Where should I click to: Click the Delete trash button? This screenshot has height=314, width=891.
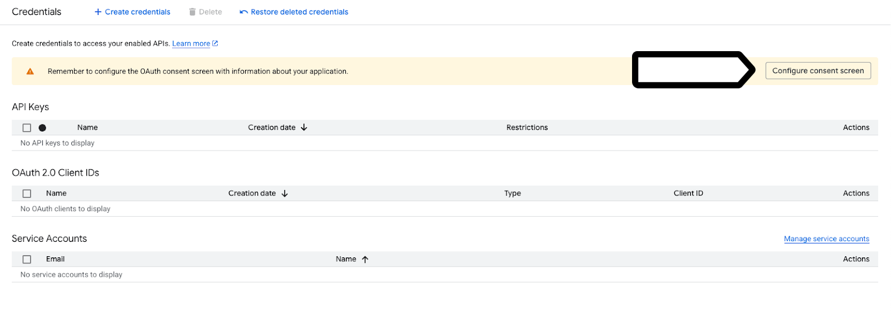tap(205, 12)
